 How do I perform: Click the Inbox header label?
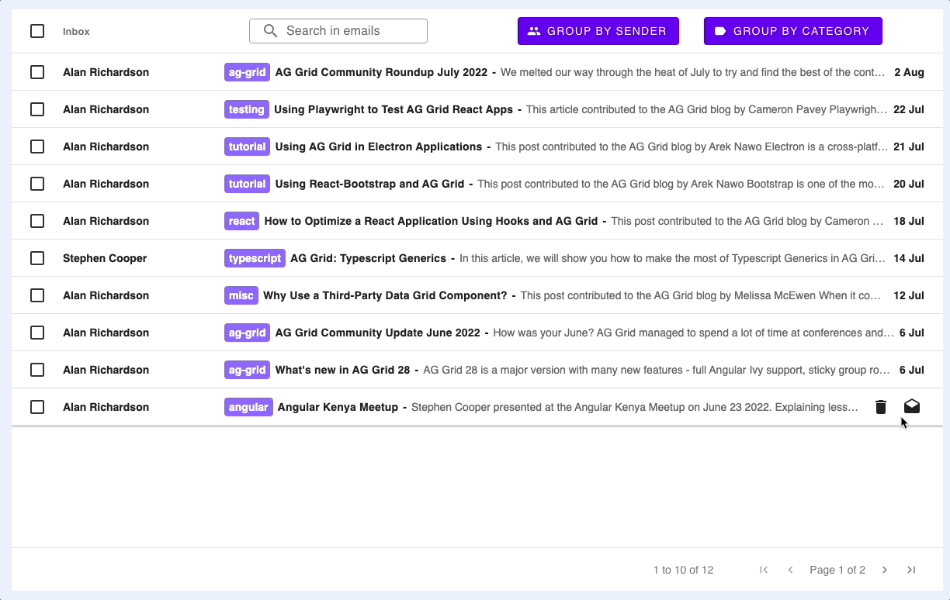coord(76,32)
